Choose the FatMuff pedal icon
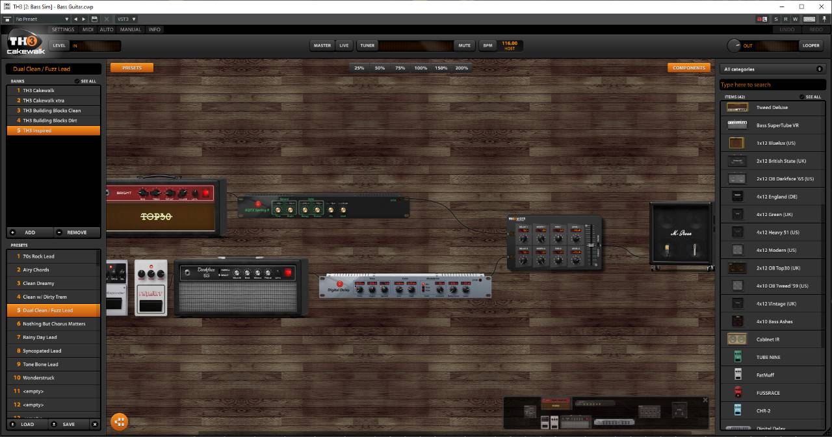The height and width of the screenshot is (437, 832). pyautogui.click(x=738, y=375)
